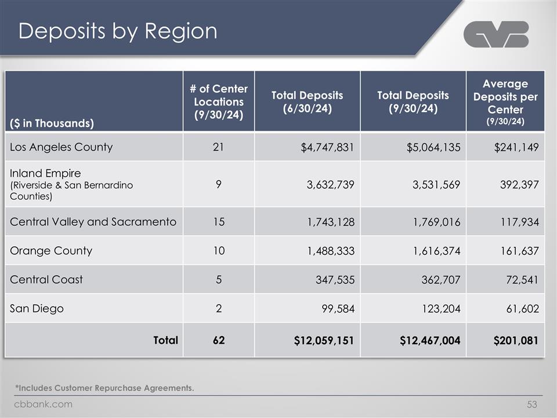
Task: Select the "Total Deposits (6/30/24)" column header
Action: pyautogui.click(x=307, y=102)
